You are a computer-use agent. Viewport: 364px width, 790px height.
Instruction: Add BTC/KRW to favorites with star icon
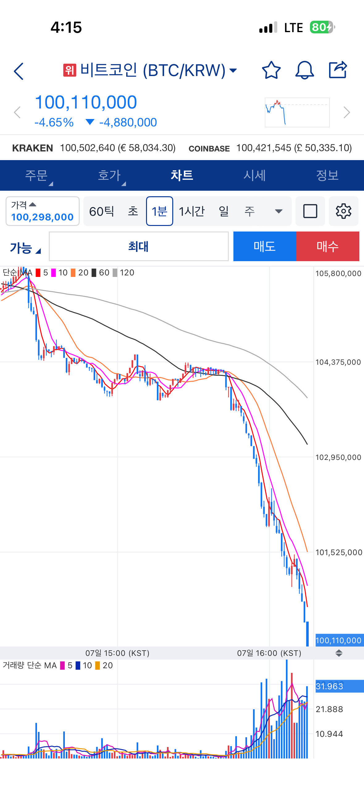(x=271, y=70)
